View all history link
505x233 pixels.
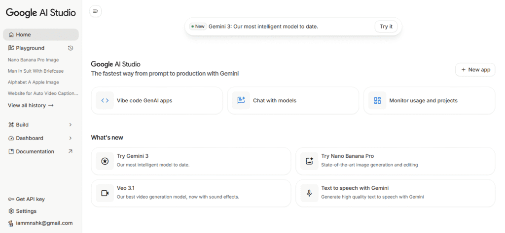31,105
